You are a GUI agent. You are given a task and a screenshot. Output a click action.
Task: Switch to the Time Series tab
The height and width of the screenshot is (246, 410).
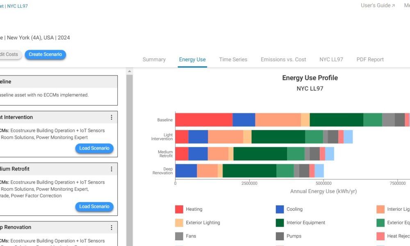[233, 59]
